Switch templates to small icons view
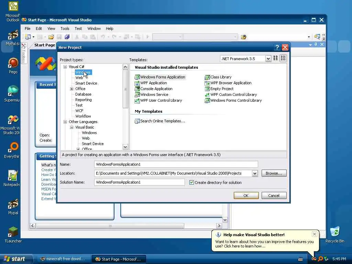The width and height of the screenshot is (352, 264). coord(283,58)
